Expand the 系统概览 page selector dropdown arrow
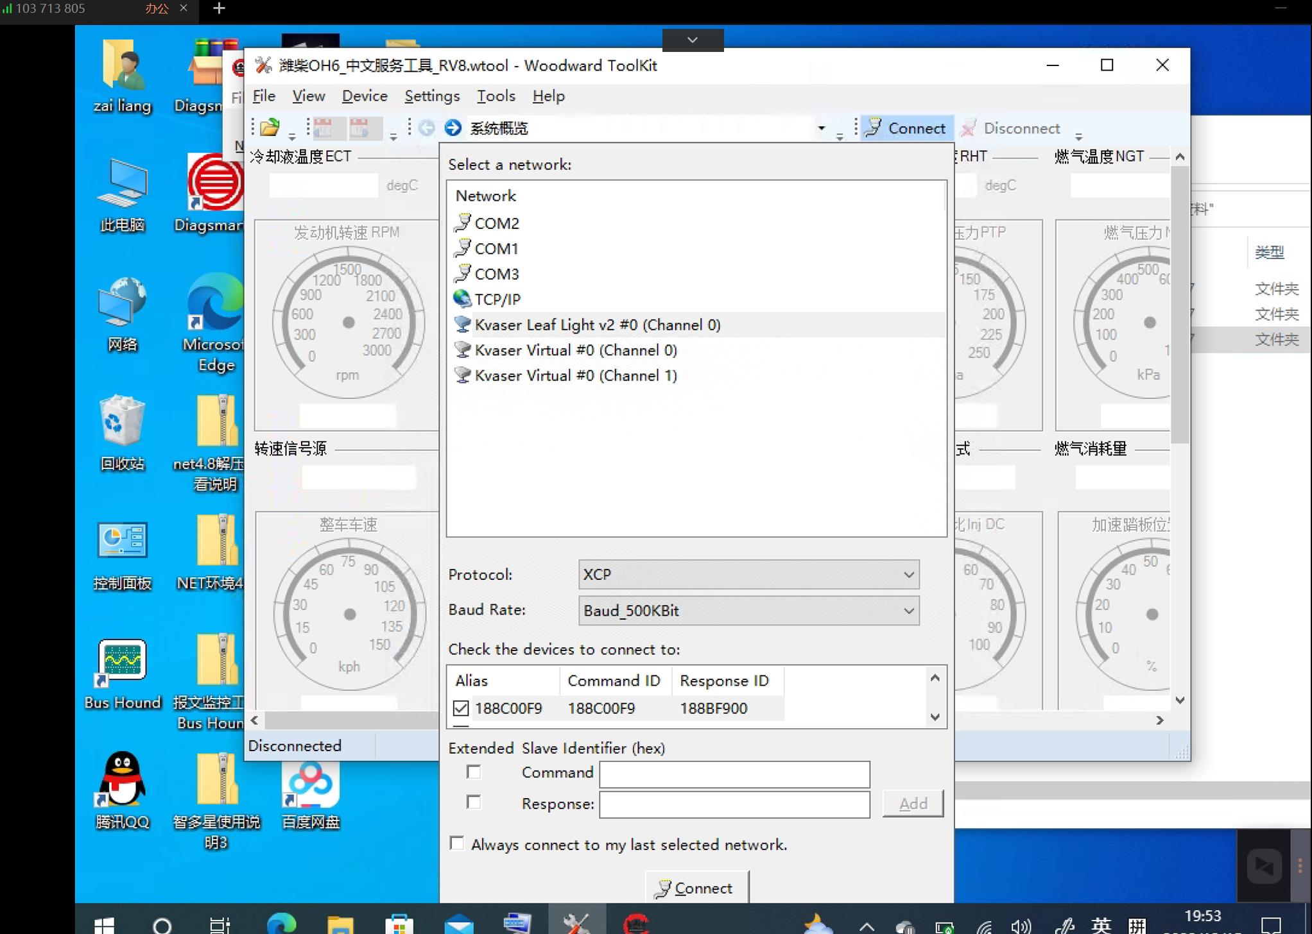Screen dimensions: 1312x934 pyautogui.click(x=821, y=128)
